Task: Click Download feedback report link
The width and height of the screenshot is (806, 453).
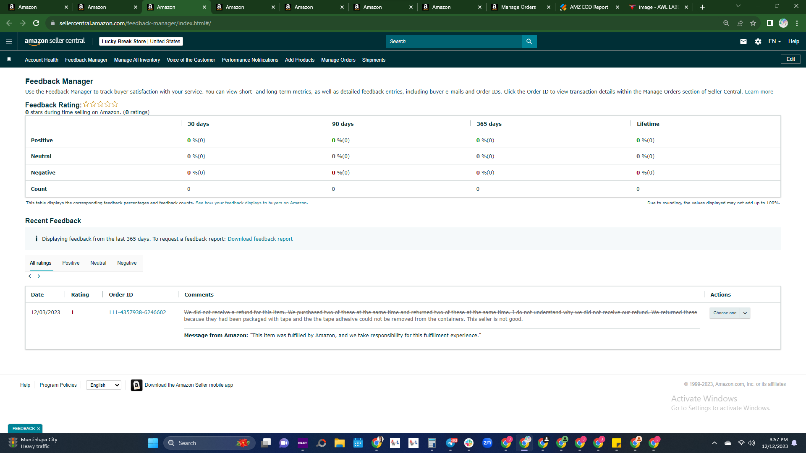Action: pos(260,239)
